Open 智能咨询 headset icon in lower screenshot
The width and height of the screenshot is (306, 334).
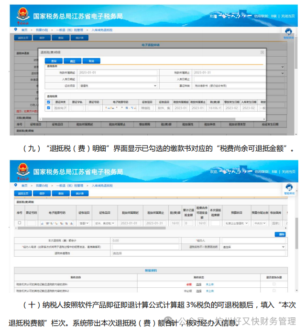tap(289, 187)
